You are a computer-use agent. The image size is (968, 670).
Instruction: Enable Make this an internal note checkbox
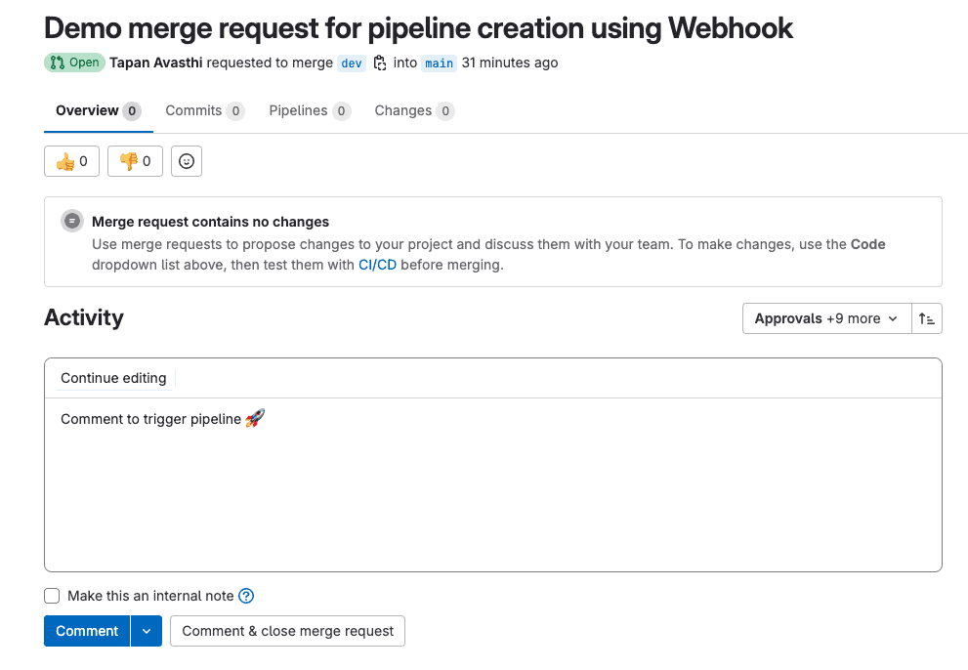click(x=52, y=596)
